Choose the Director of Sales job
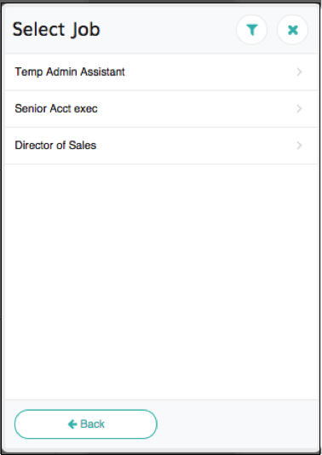This screenshot has width=322, height=455. (x=55, y=145)
